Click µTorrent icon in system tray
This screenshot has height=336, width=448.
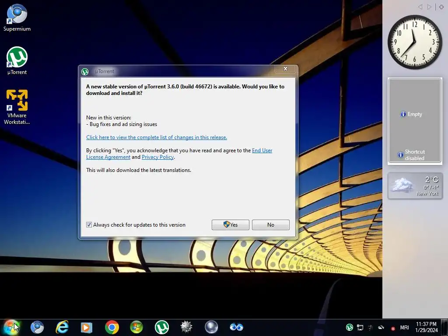pyautogui.click(x=350, y=327)
